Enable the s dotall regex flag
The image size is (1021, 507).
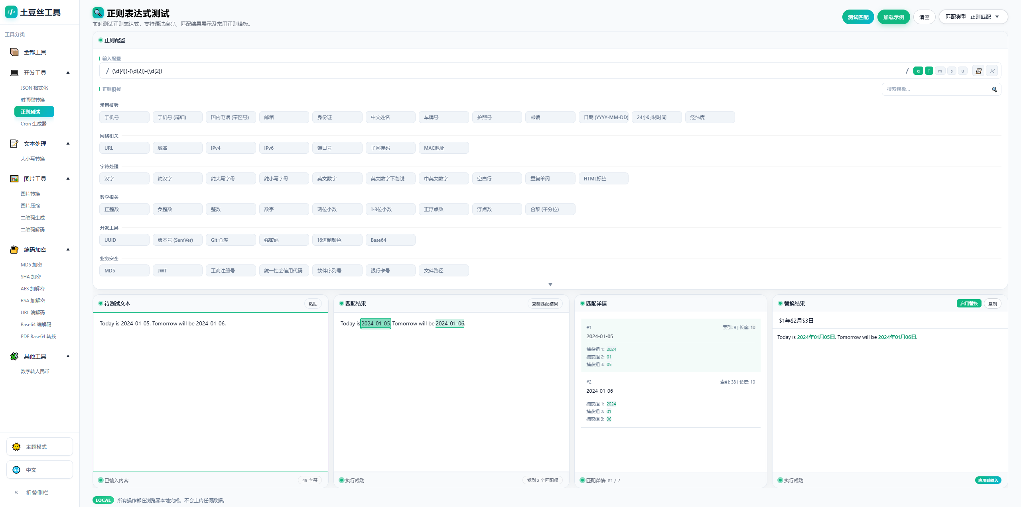(952, 71)
